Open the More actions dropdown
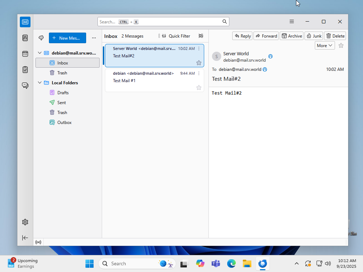Viewport: 363px width, 272px height. pos(325,45)
